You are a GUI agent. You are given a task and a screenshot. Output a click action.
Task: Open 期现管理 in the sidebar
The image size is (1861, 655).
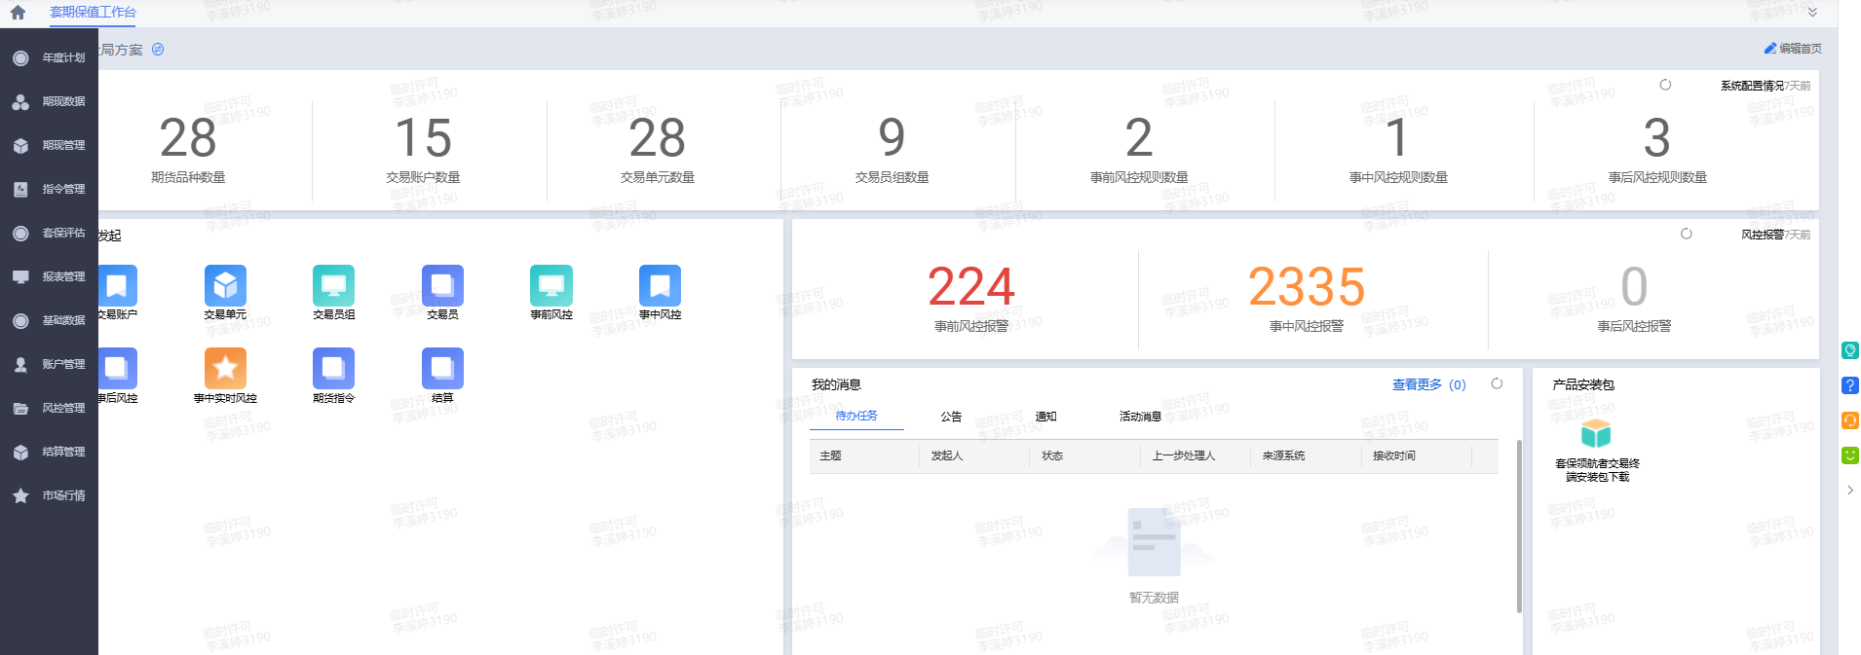coord(49,145)
